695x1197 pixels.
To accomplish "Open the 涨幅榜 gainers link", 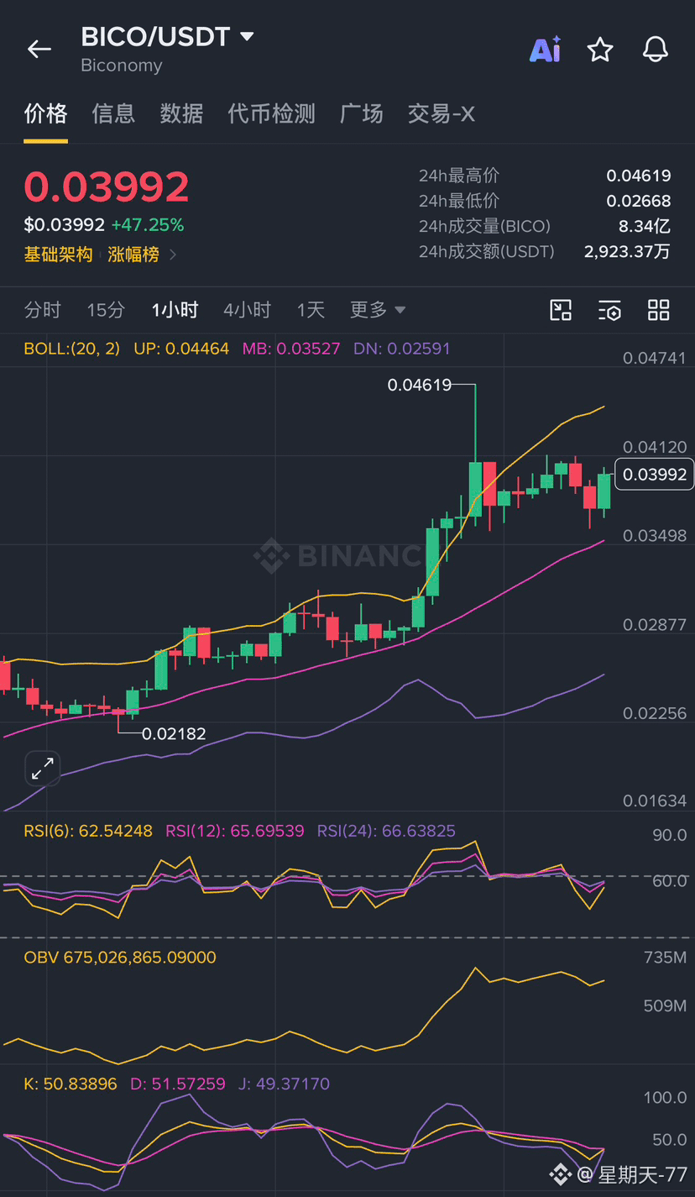I will coord(133,255).
